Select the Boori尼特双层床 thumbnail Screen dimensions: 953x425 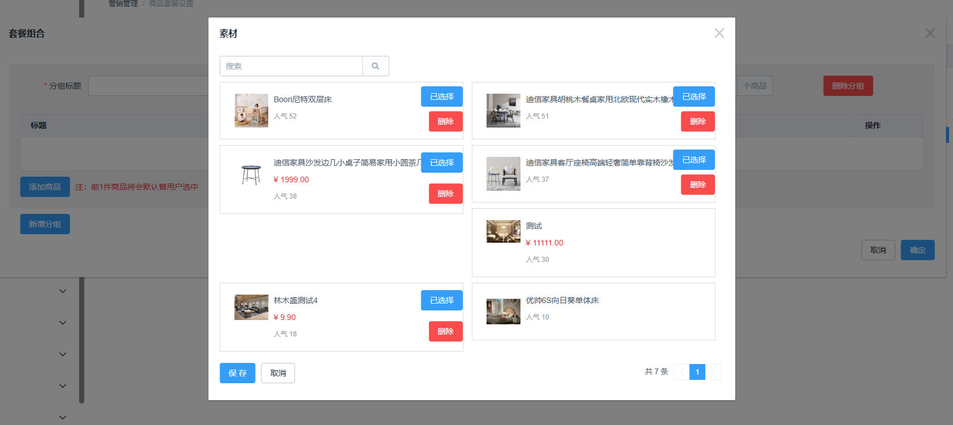[251, 111]
